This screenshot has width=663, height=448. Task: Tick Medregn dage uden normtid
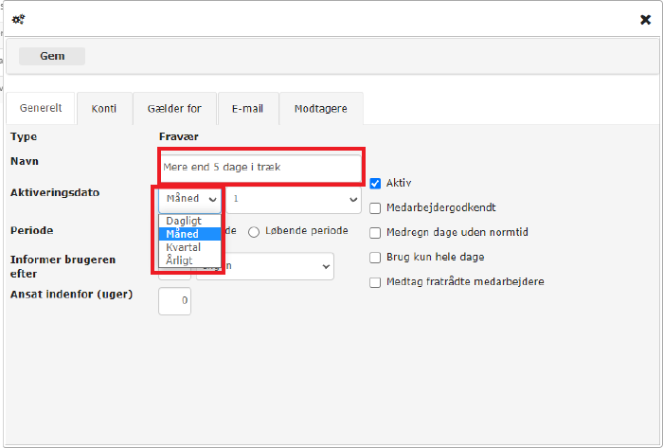(x=376, y=232)
